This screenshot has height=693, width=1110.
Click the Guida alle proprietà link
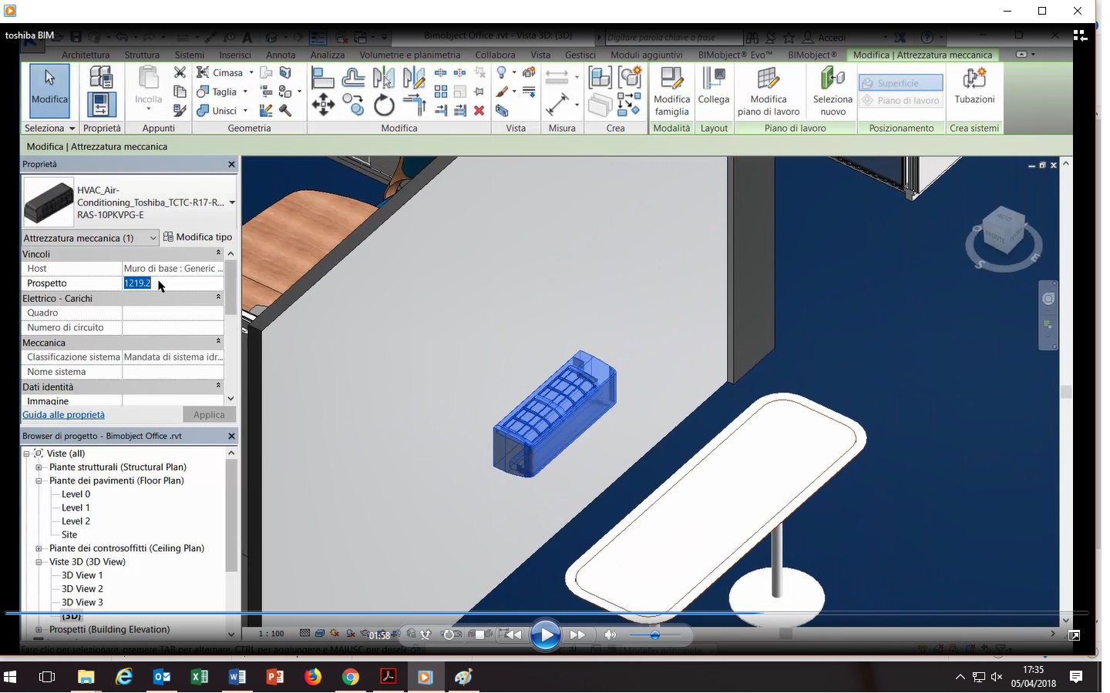click(x=63, y=415)
